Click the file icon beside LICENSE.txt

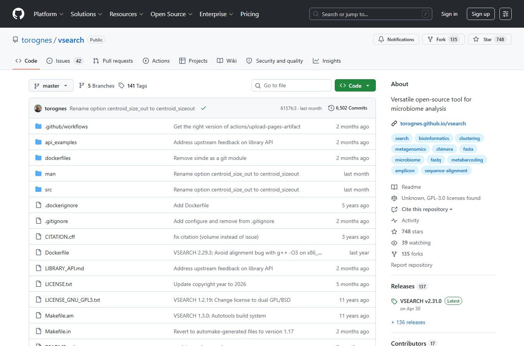click(38, 284)
